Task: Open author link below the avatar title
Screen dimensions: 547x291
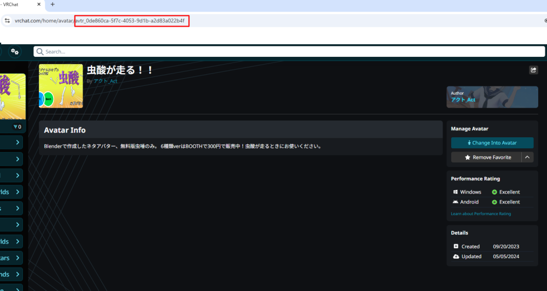Action: pos(106,81)
